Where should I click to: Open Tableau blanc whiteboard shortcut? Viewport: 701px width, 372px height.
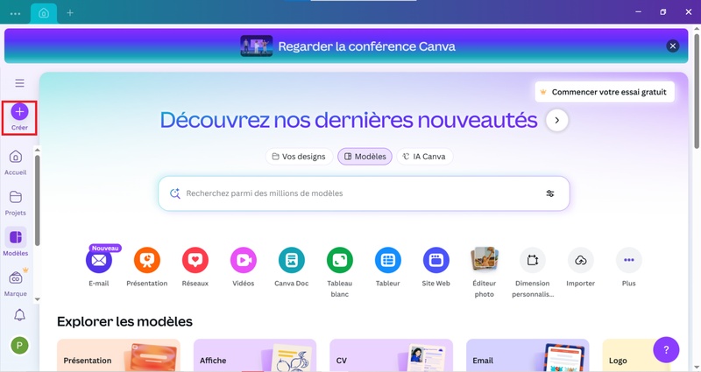(340, 260)
